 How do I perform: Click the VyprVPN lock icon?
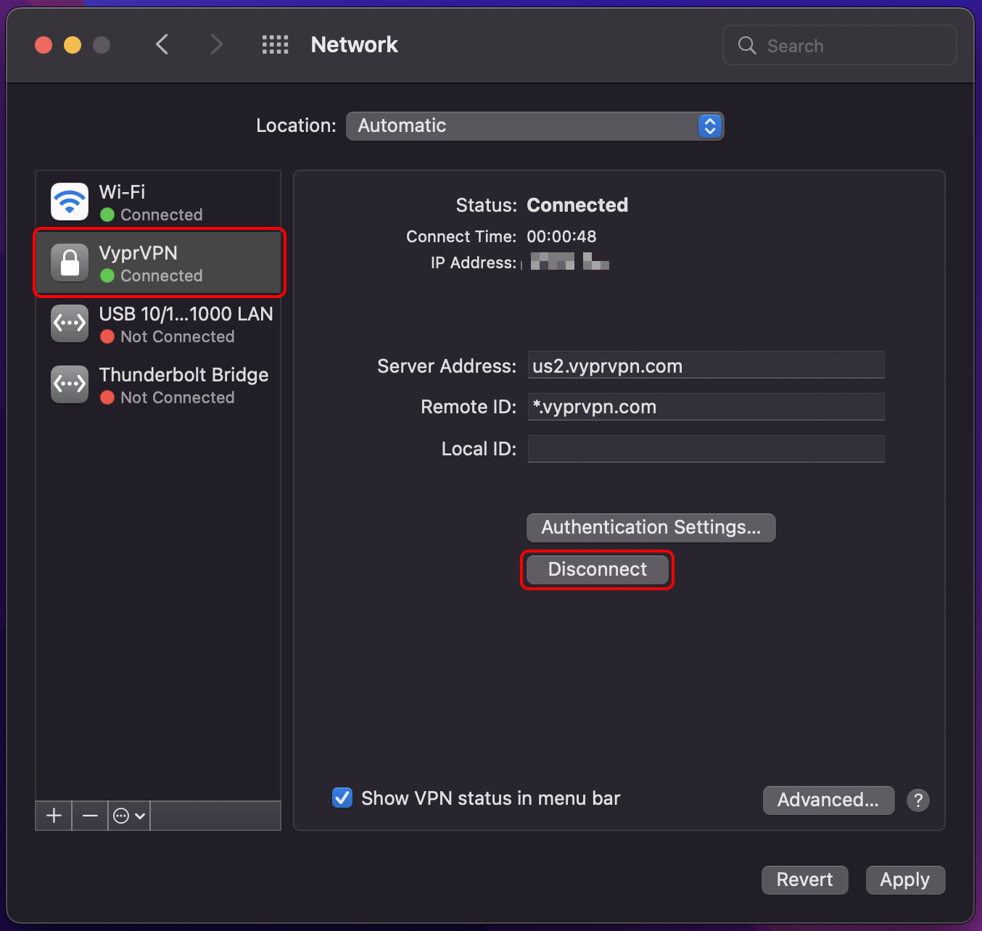click(69, 262)
